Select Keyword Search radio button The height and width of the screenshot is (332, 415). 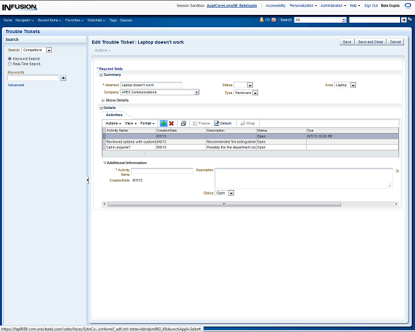[9, 59]
